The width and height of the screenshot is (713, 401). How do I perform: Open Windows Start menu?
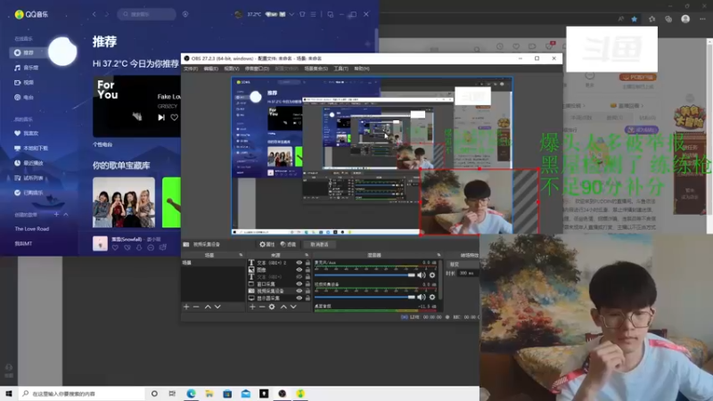tap(9, 394)
